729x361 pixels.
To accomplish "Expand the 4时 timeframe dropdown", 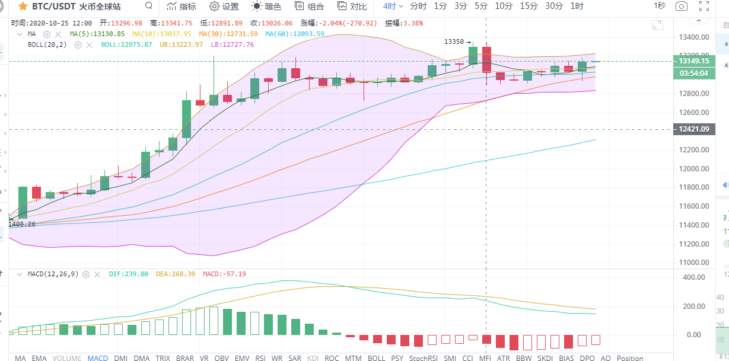I will click(x=393, y=7).
